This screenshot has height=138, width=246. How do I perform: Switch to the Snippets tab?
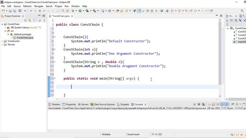click(x=123, y=104)
